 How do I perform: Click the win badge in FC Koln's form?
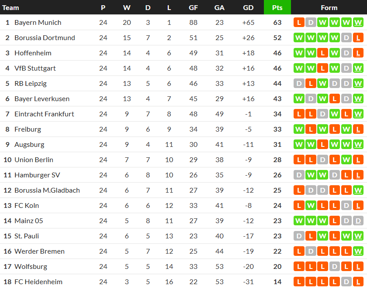[x=311, y=205]
